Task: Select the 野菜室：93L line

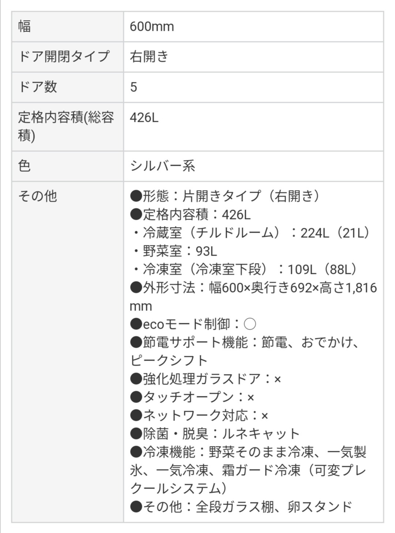Action: 174,251
